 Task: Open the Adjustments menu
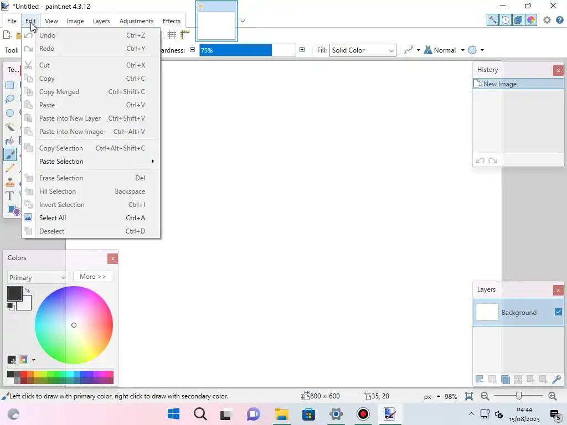(x=136, y=21)
